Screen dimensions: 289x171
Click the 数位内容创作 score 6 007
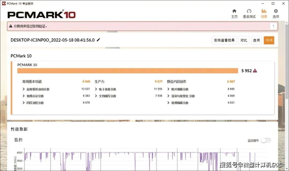(231, 82)
